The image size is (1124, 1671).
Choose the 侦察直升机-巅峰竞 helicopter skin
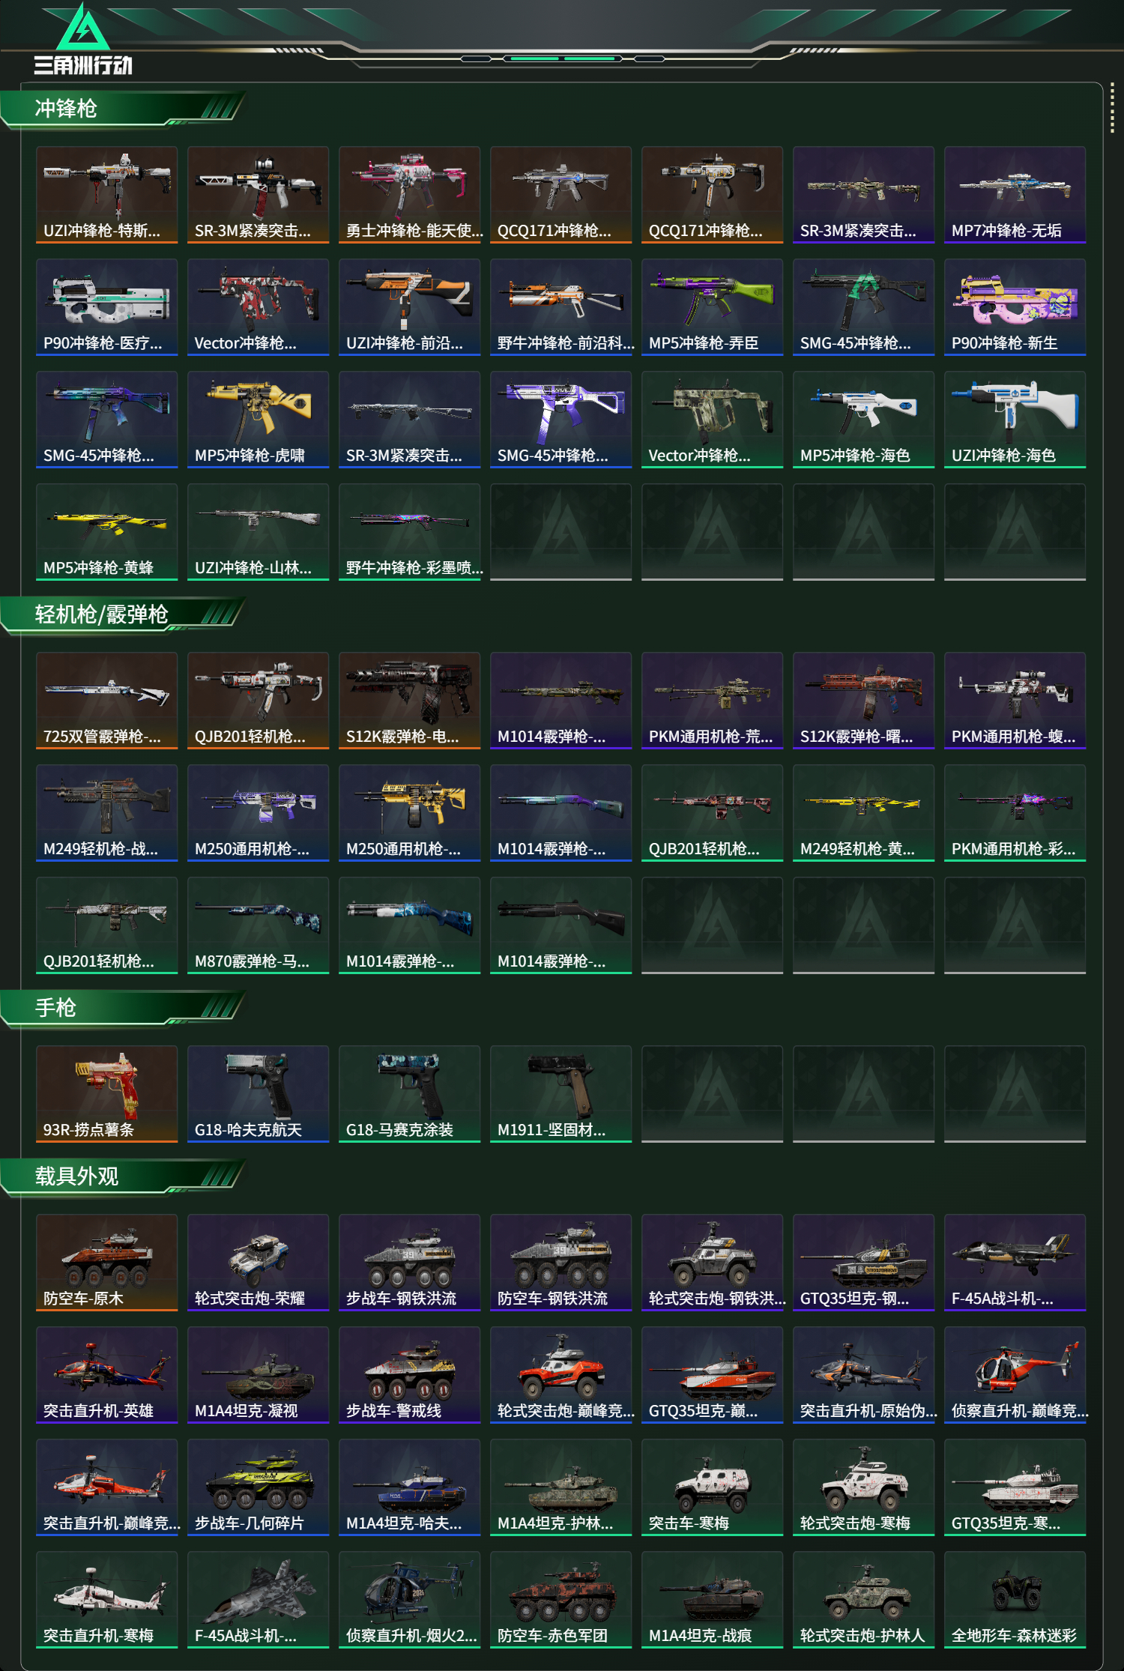coord(1015,1375)
